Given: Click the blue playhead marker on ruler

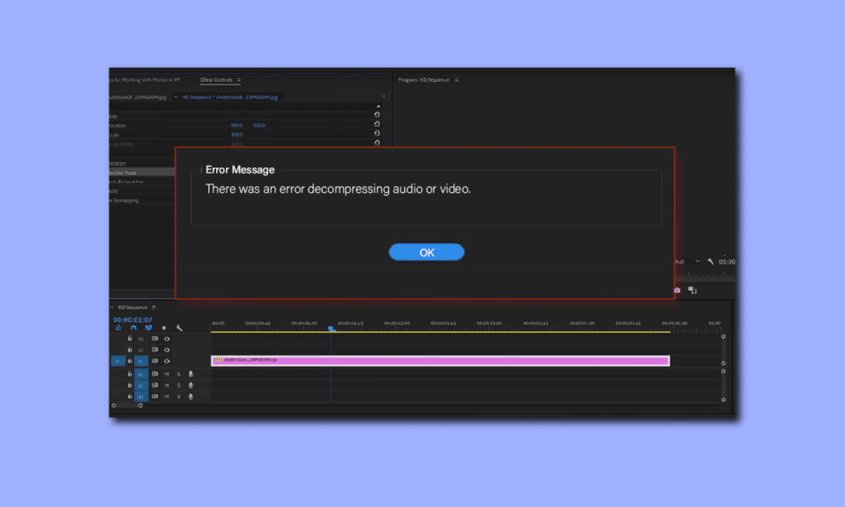Looking at the screenshot, I should [332, 328].
